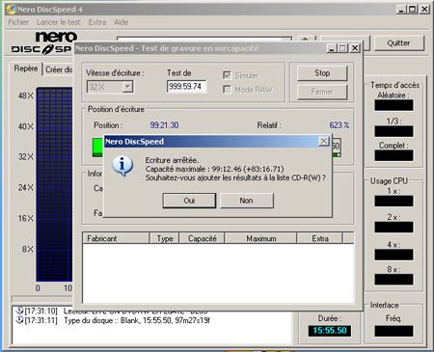Open the Extra menu

tap(97, 22)
